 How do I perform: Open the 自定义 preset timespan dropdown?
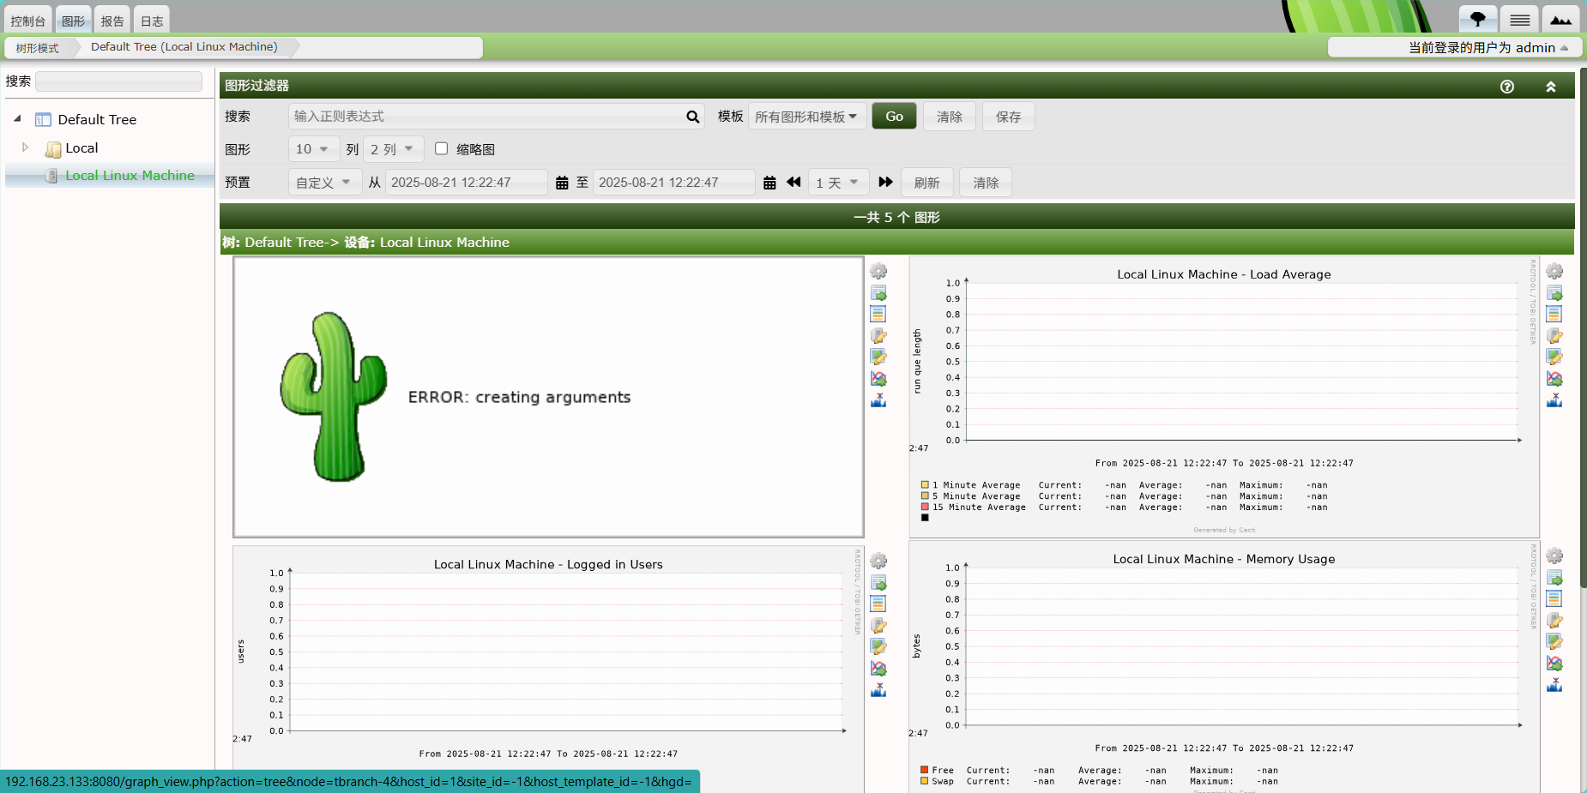point(324,183)
